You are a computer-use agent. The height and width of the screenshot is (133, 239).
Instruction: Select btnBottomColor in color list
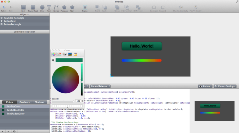[25, 110]
